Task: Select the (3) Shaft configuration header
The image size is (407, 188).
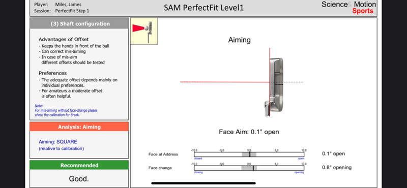Action: [79, 23]
